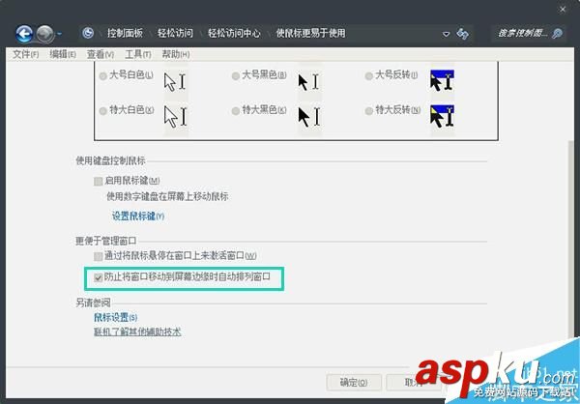Image resolution: width=580 pixels, height=404 pixels.
Task: Select the 特大黑色 pointer radio button
Action: point(235,111)
